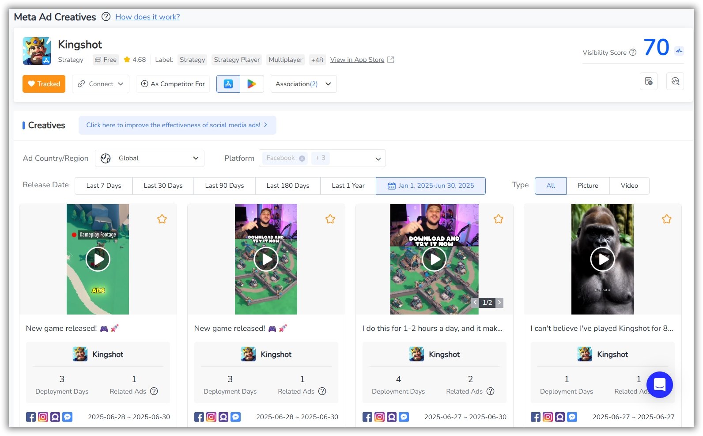
Task: Click Related Ads help icon in third card
Action: [491, 391]
